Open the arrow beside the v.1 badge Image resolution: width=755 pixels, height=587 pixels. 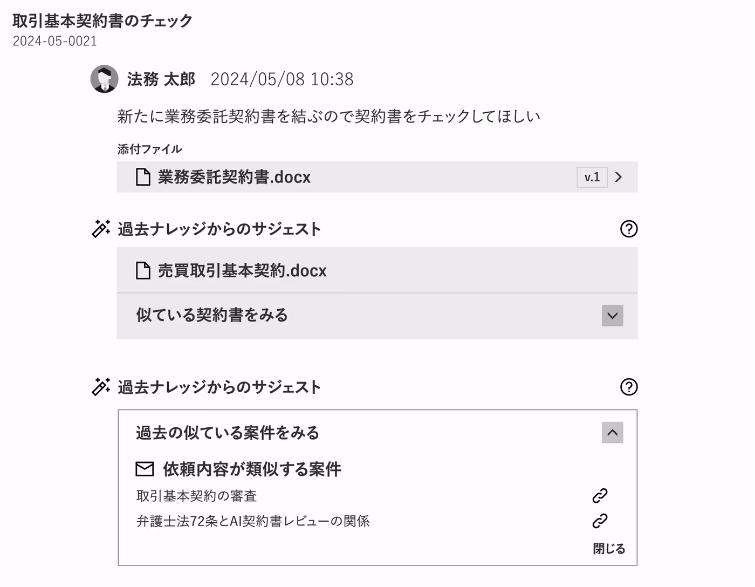pyautogui.click(x=619, y=177)
